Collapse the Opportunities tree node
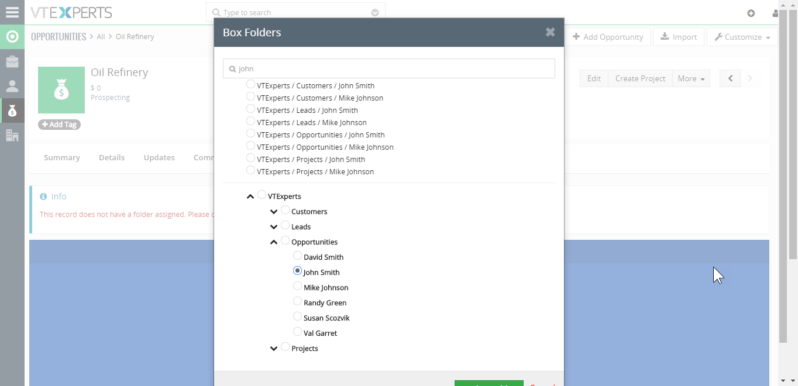 [274, 242]
